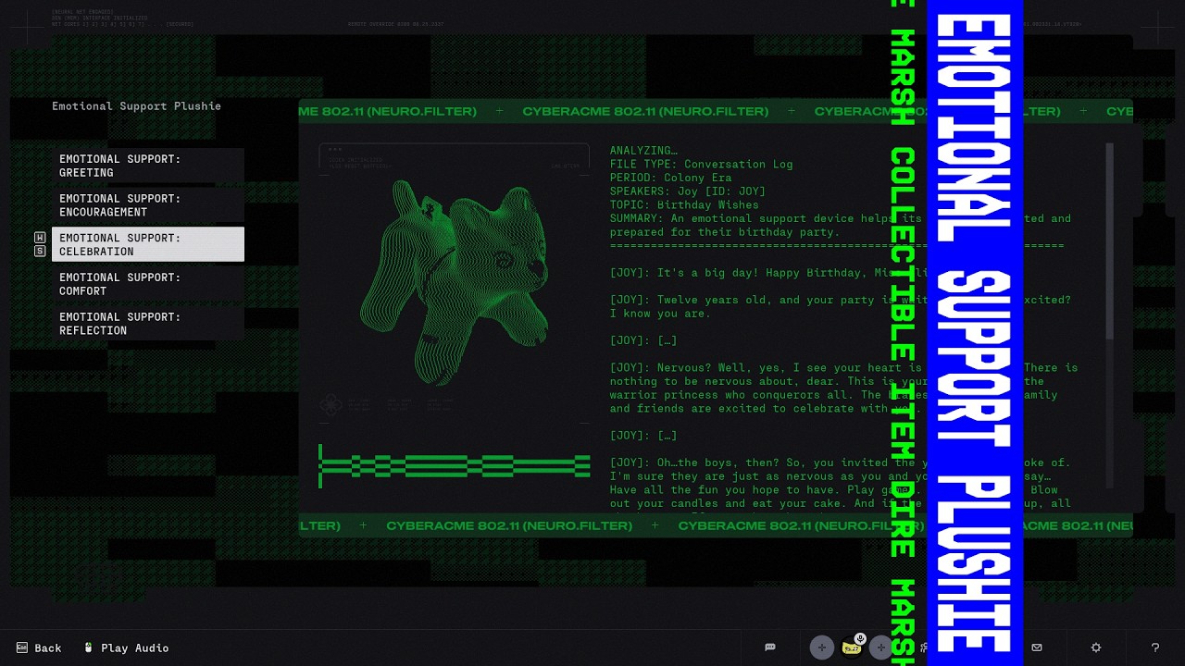This screenshot has width=1185, height=666.
Task: Add a squad member via the left plus slot
Action: point(821,647)
